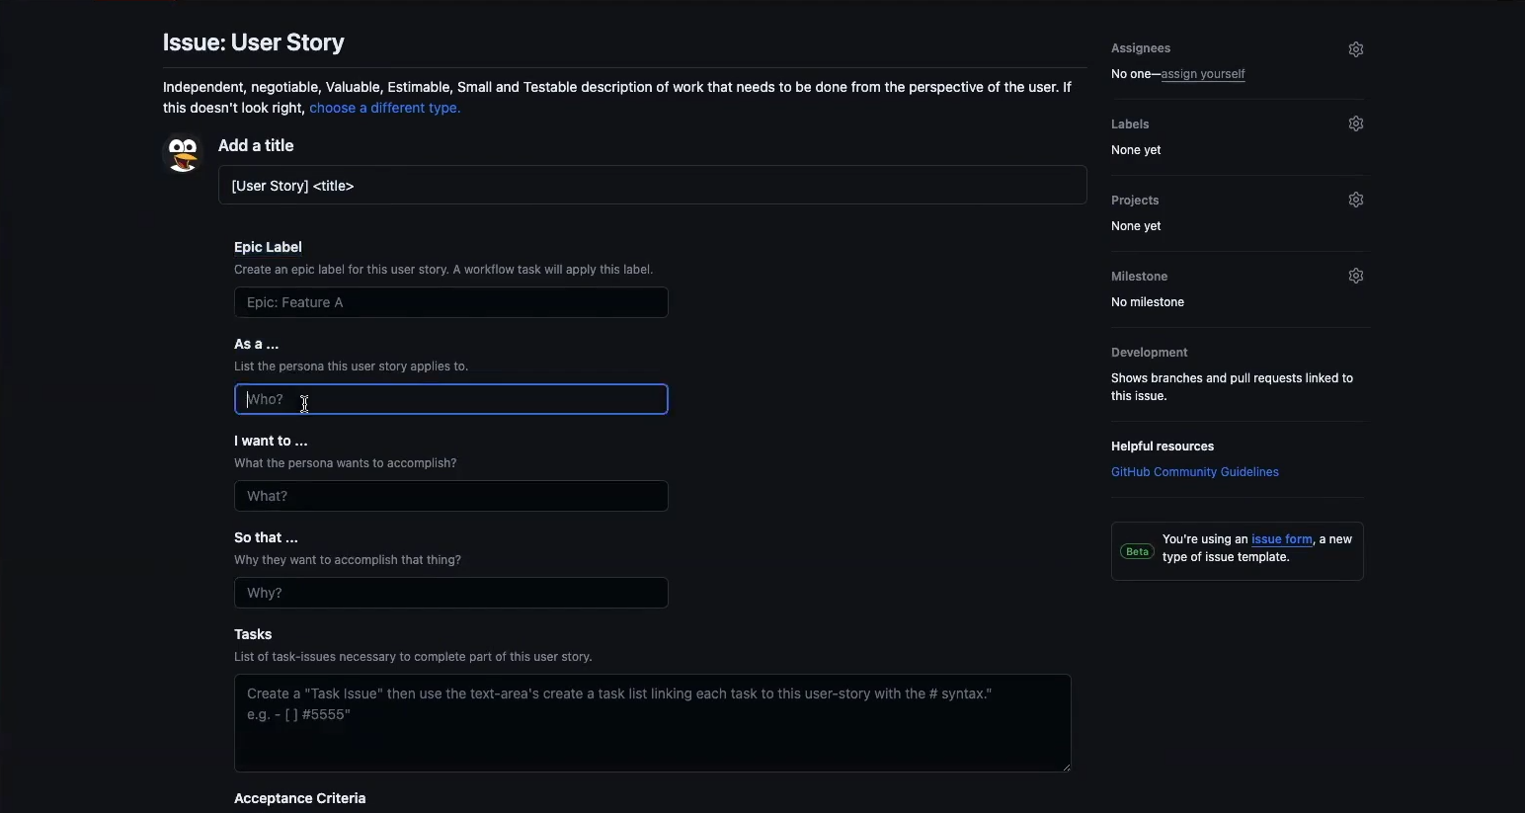Open the Labels gear settings
Image resolution: width=1525 pixels, height=813 pixels.
point(1355,124)
